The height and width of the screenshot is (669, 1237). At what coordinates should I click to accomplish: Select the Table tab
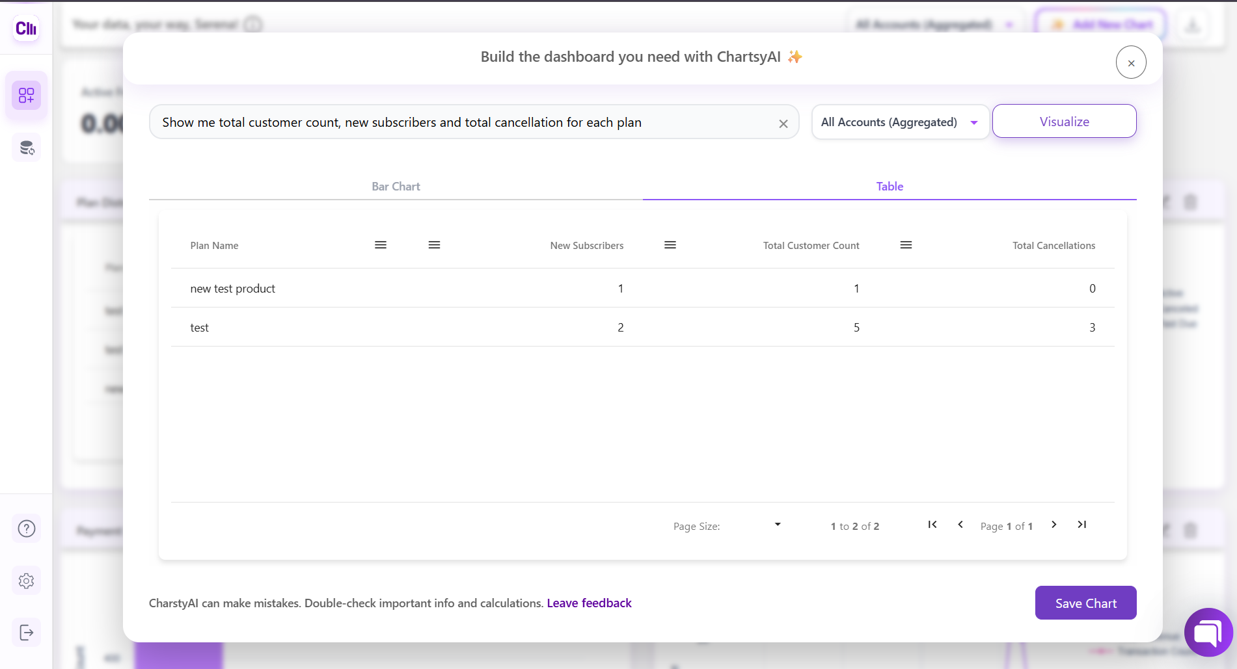pos(890,187)
